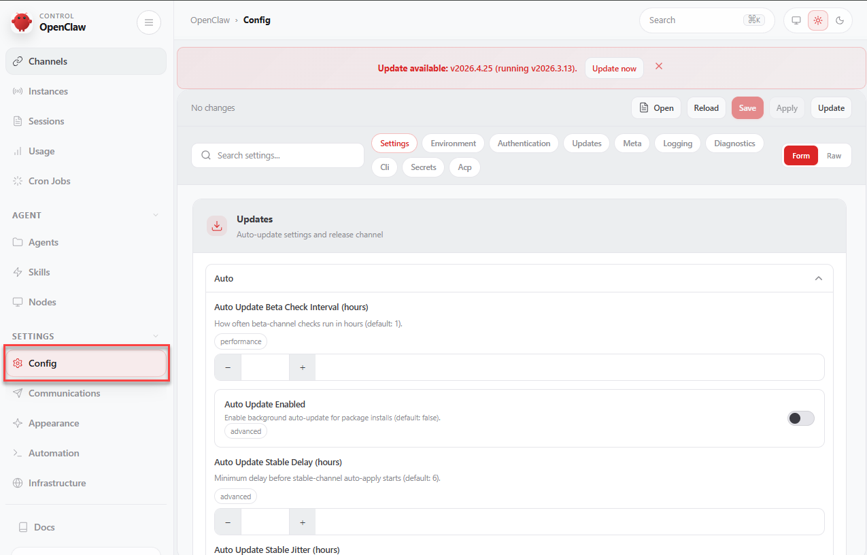
Task: Click the Apply button
Action: [x=787, y=108]
